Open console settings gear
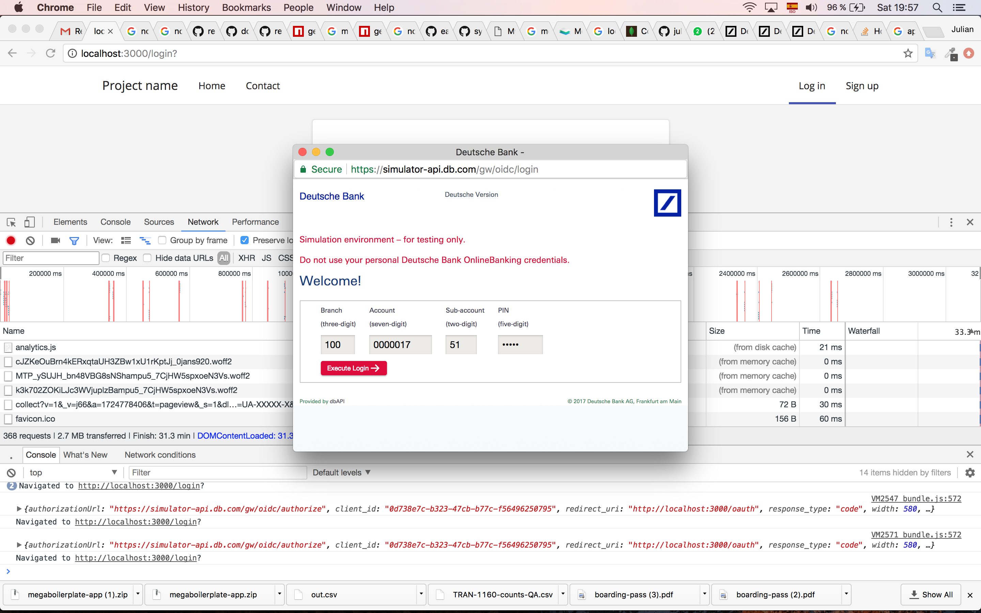Screen dimensions: 981x613 (970, 472)
